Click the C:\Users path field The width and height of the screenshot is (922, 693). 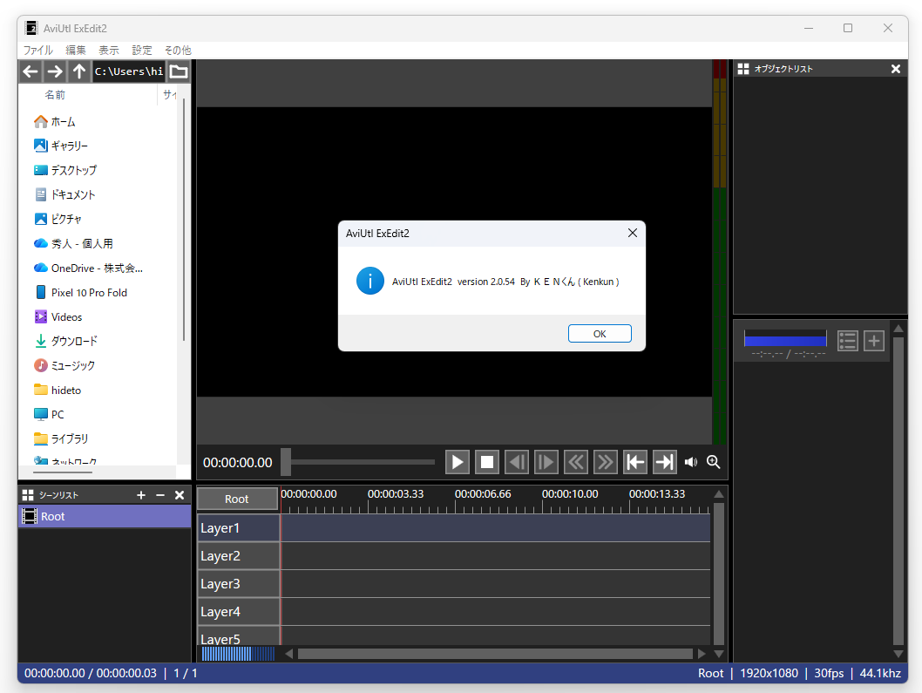(x=128, y=71)
